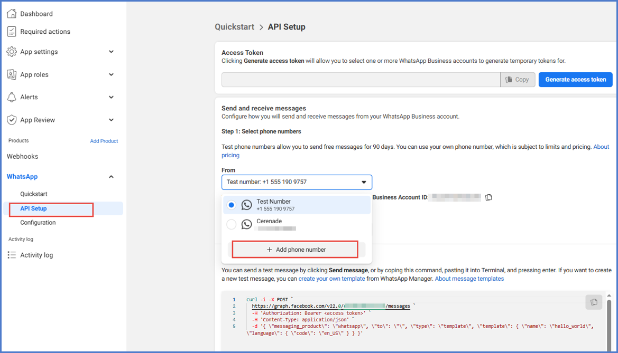Viewport: 618px width, 353px height.
Task: Expand the App settings section
Action: click(111, 52)
